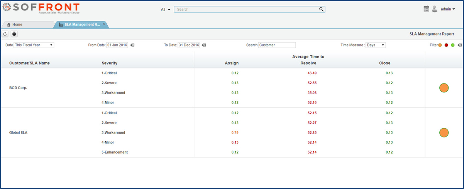Filter by orange status dot
Viewport: 464px width, 189px height.
point(440,45)
